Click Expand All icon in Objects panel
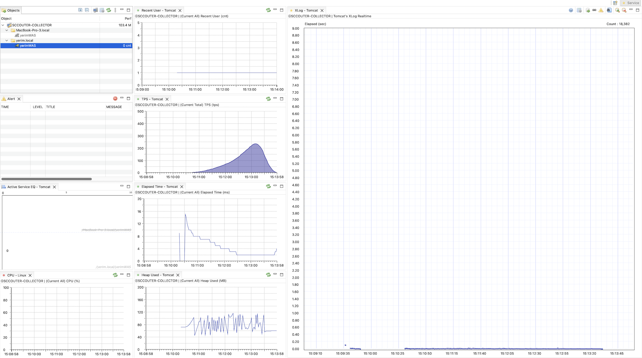Screen dimensions: 642x358 coord(80,10)
